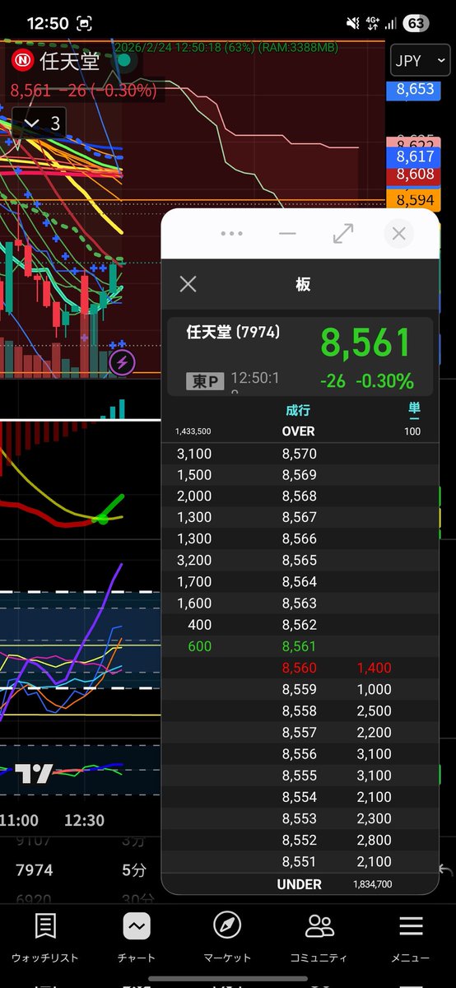
Task: Tap the 8,608 red price label on axis
Action: point(415,174)
